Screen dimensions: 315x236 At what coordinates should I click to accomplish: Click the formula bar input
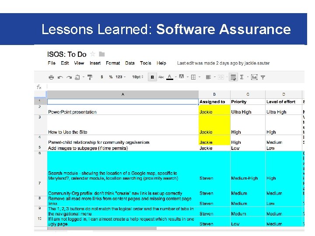175,87
